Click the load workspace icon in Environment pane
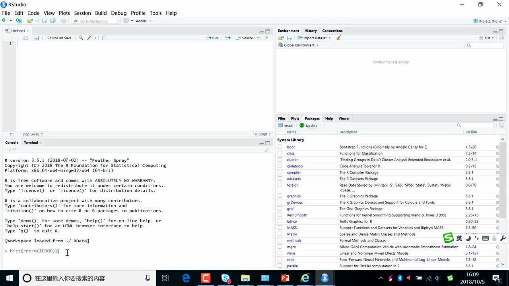Screen dimensions: 509x286 click(281, 38)
